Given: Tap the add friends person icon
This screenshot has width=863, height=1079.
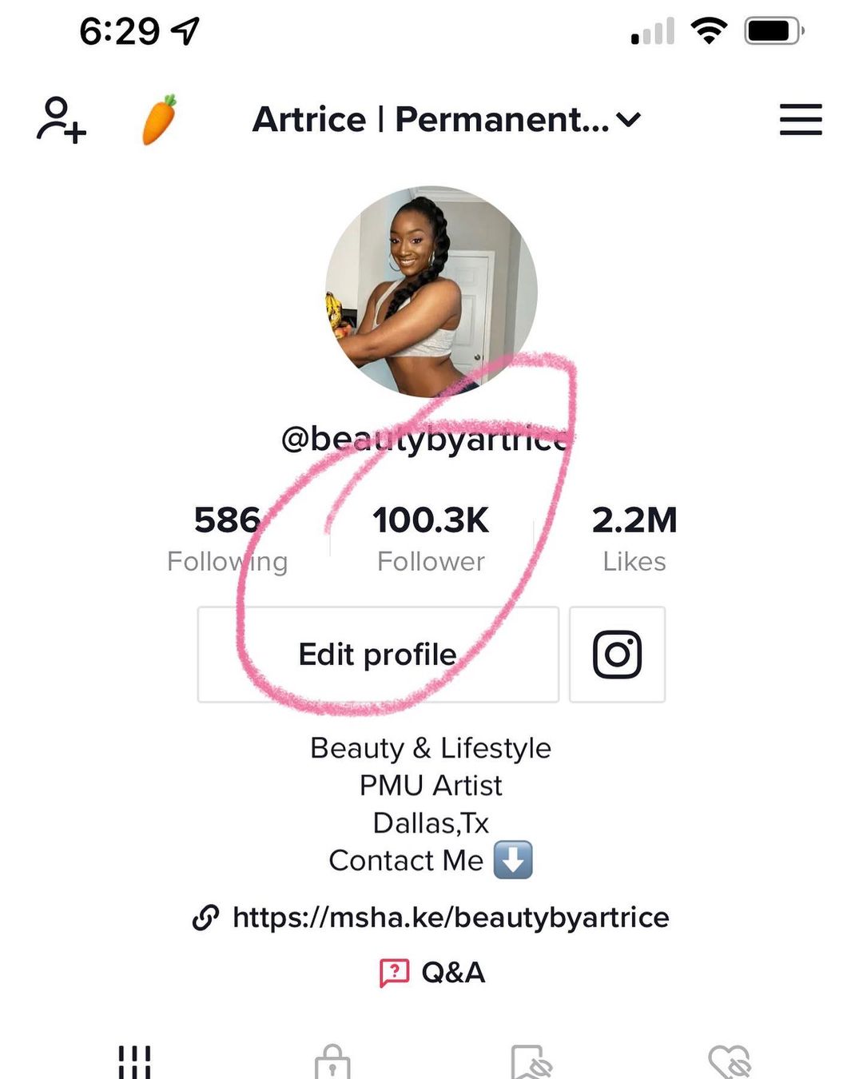Looking at the screenshot, I should pos(61,120).
